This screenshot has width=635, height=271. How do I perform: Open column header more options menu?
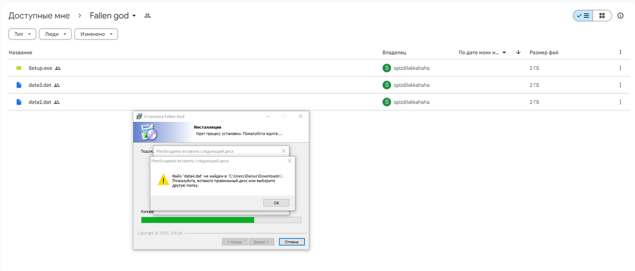tap(620, 52)
